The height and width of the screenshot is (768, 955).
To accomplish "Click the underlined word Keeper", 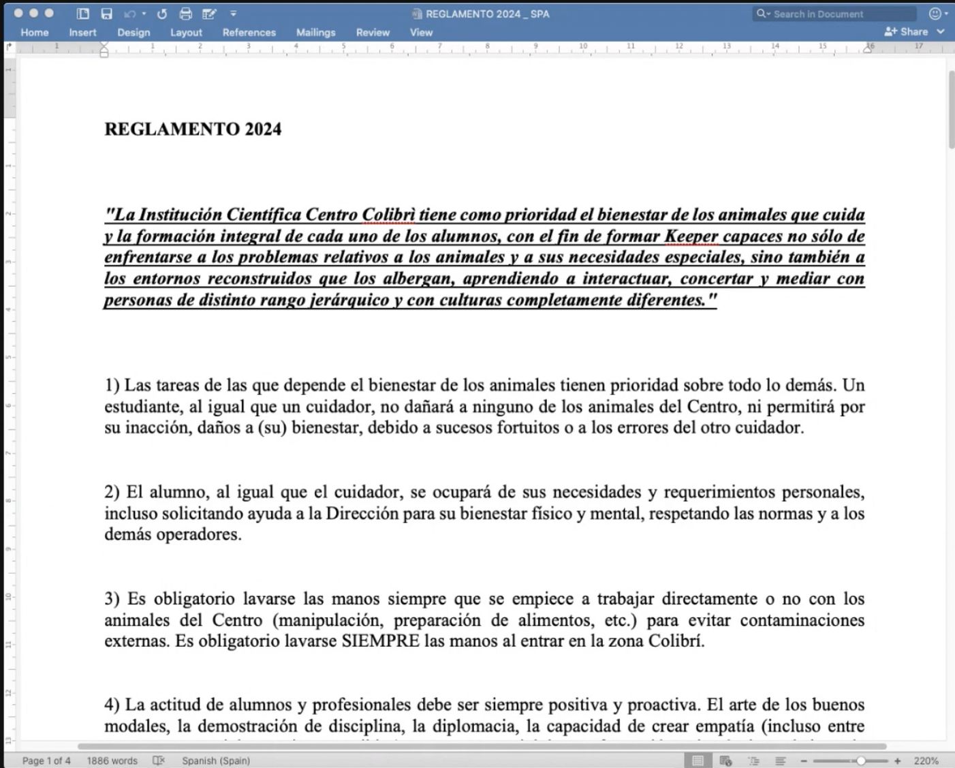I will (691, 236).
